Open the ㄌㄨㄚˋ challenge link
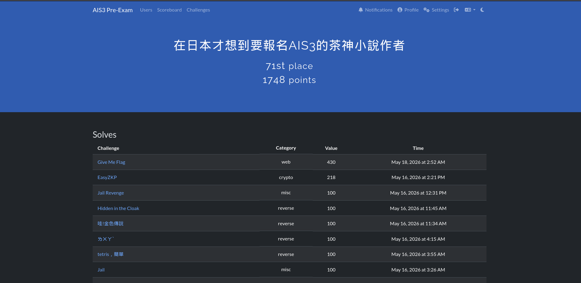This screenshot has width=581, height=283. coord(106,239)
